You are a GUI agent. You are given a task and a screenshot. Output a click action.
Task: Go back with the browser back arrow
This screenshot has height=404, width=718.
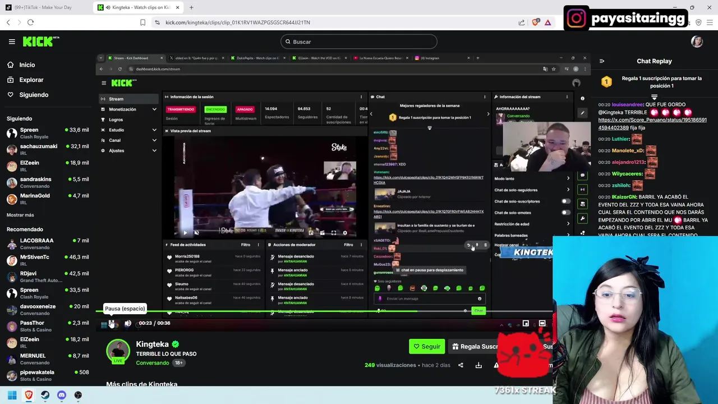tap(8, 22)
